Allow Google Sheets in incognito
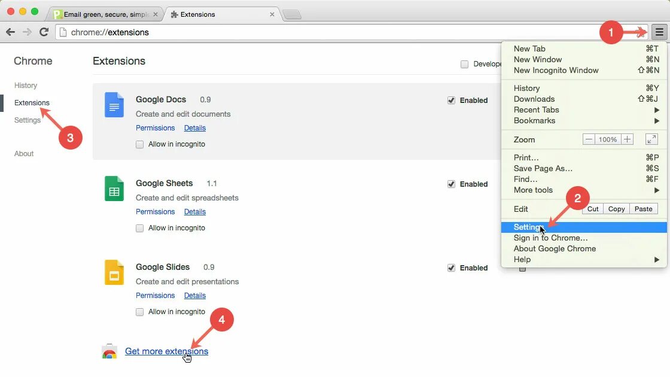Screen dimensions: 670x377 coord(140,228)
